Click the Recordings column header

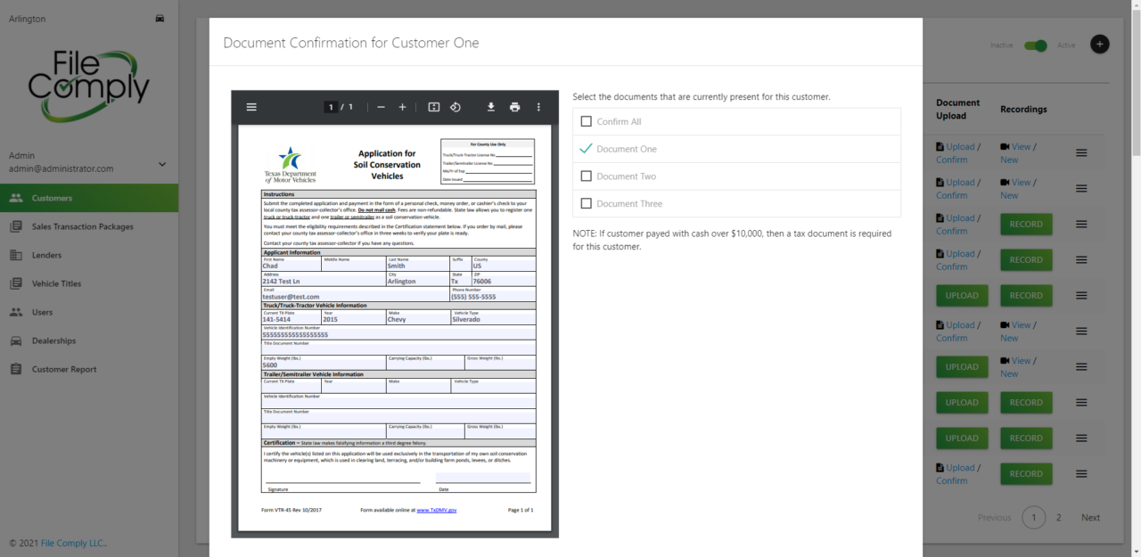(1023, 109)
